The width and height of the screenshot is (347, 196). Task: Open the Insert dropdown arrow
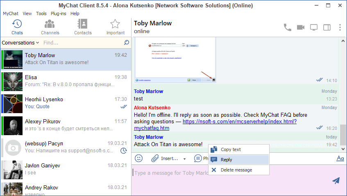click(x=184, y=158)
